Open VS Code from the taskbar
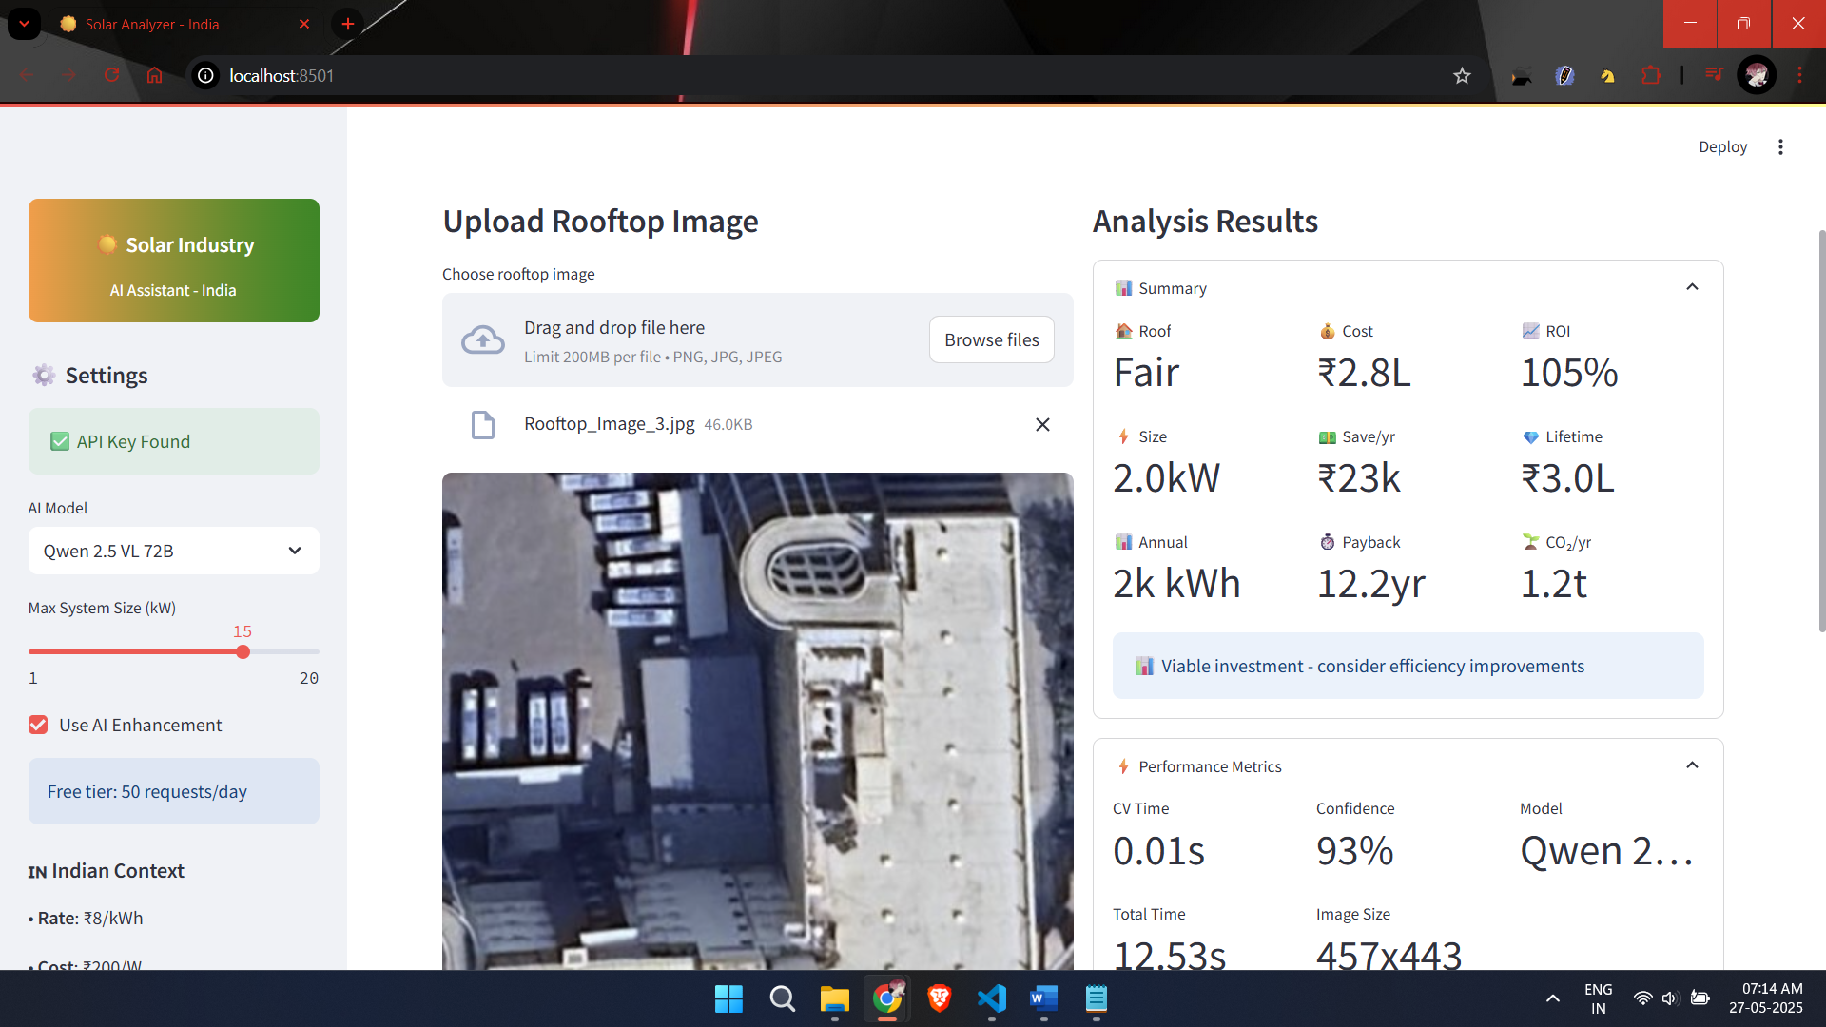Viewport: 1826px width, 1027px height. tap(991, 998)
